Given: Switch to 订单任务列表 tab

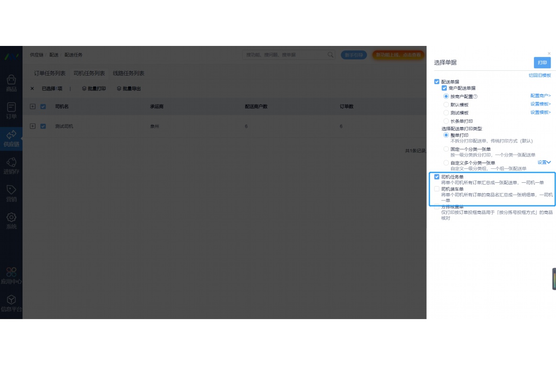Looking at the screenshot, I should [50, 73].
